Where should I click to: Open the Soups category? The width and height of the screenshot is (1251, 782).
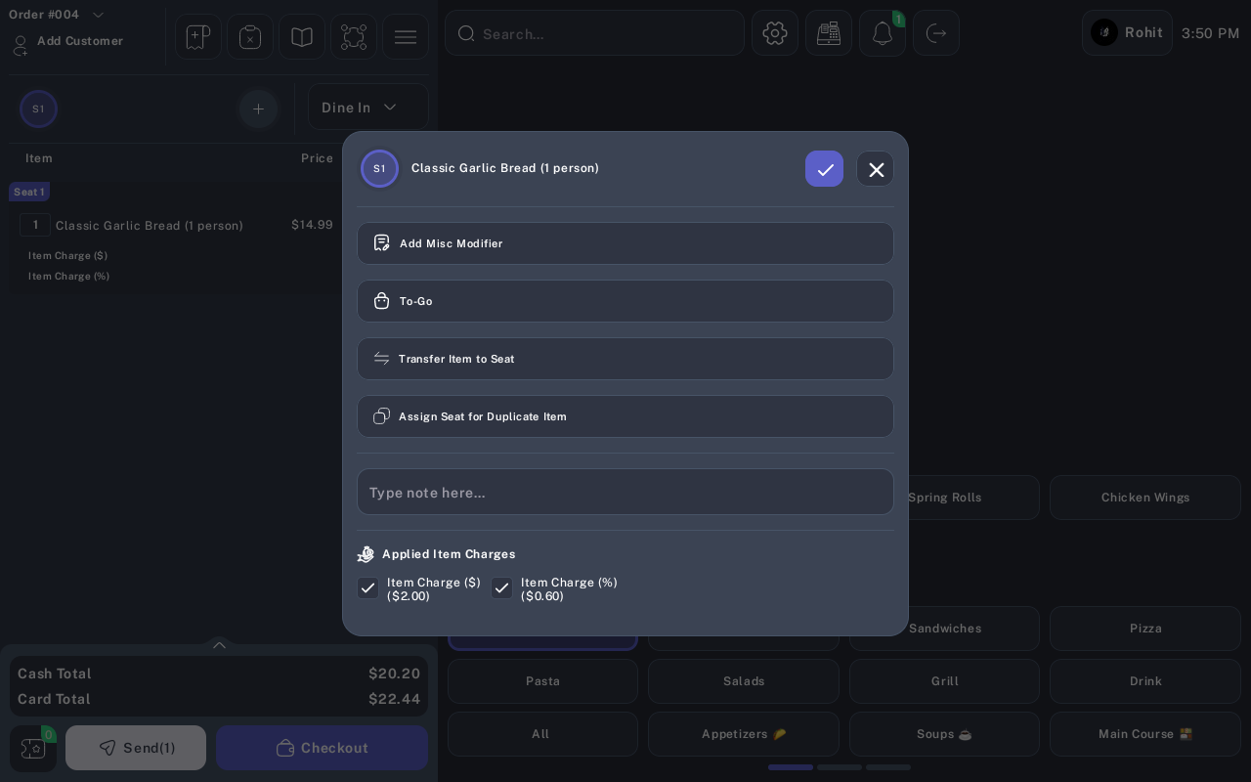point(944,734)
